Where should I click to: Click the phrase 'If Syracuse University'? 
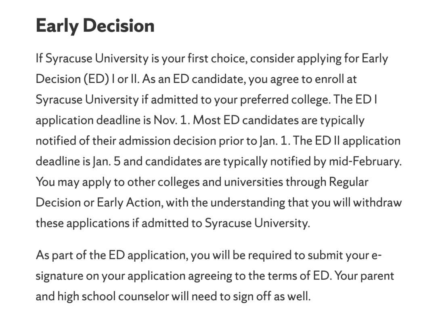pos(92,59)
